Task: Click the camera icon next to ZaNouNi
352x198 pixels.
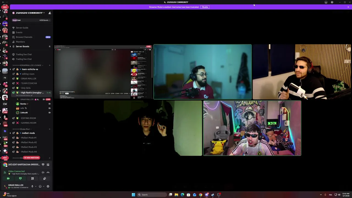Action: (50, 113)
